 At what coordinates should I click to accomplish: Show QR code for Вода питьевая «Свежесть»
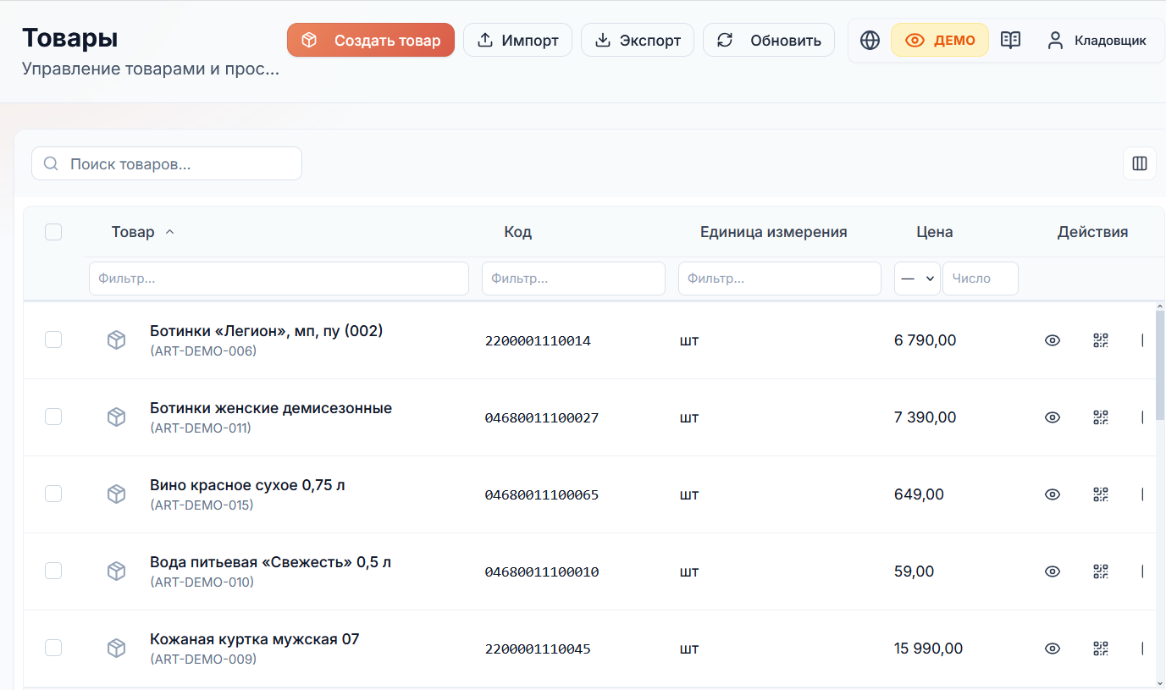click(1101, 571)
